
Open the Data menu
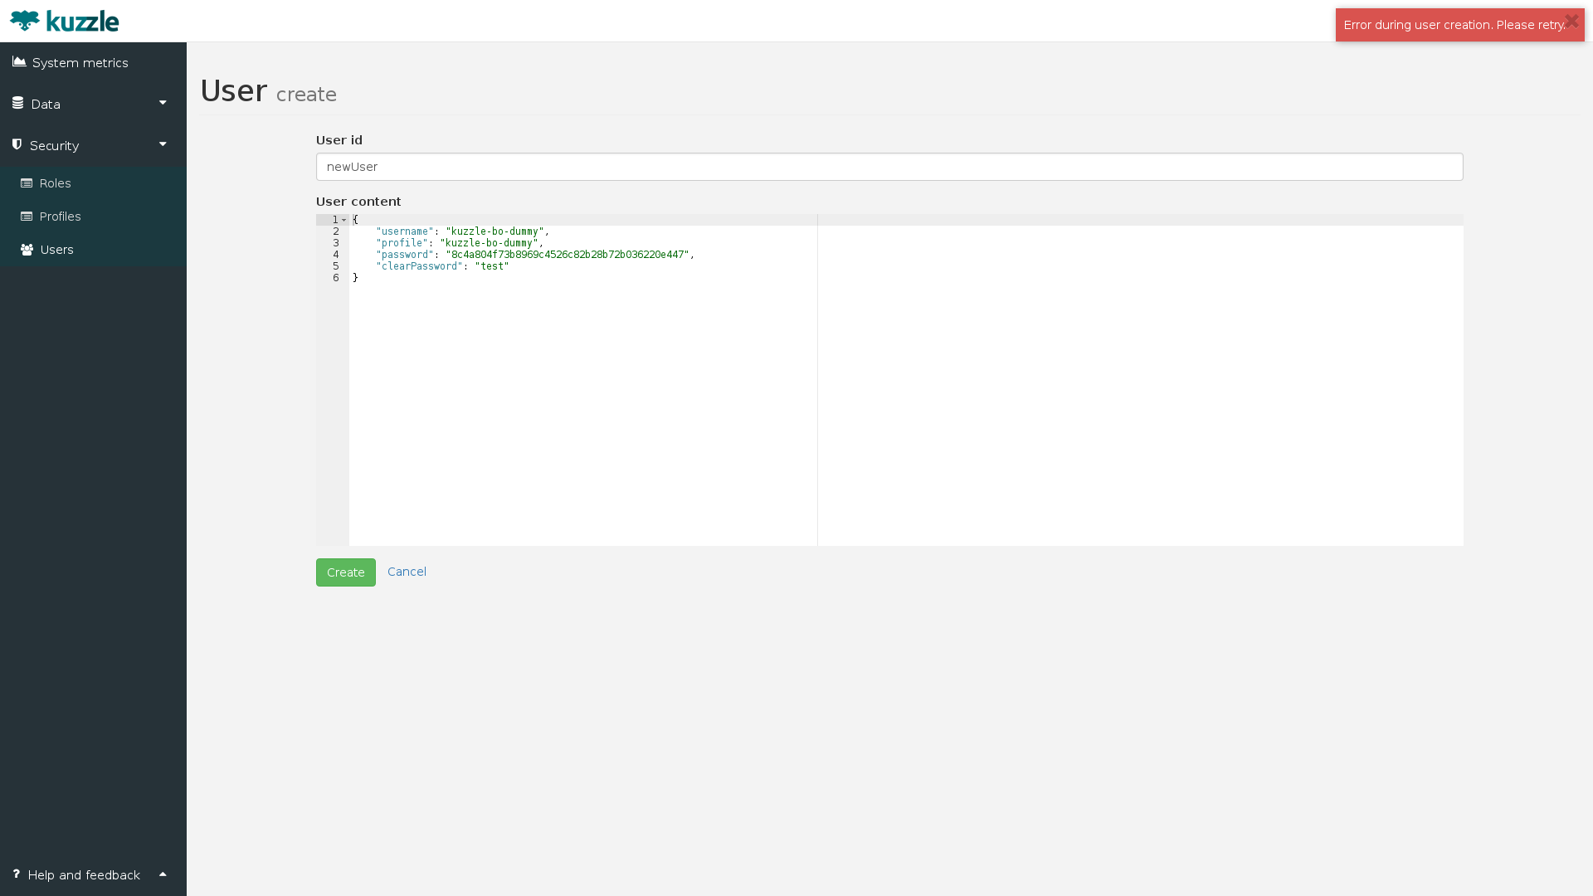(x=93, y=105)
